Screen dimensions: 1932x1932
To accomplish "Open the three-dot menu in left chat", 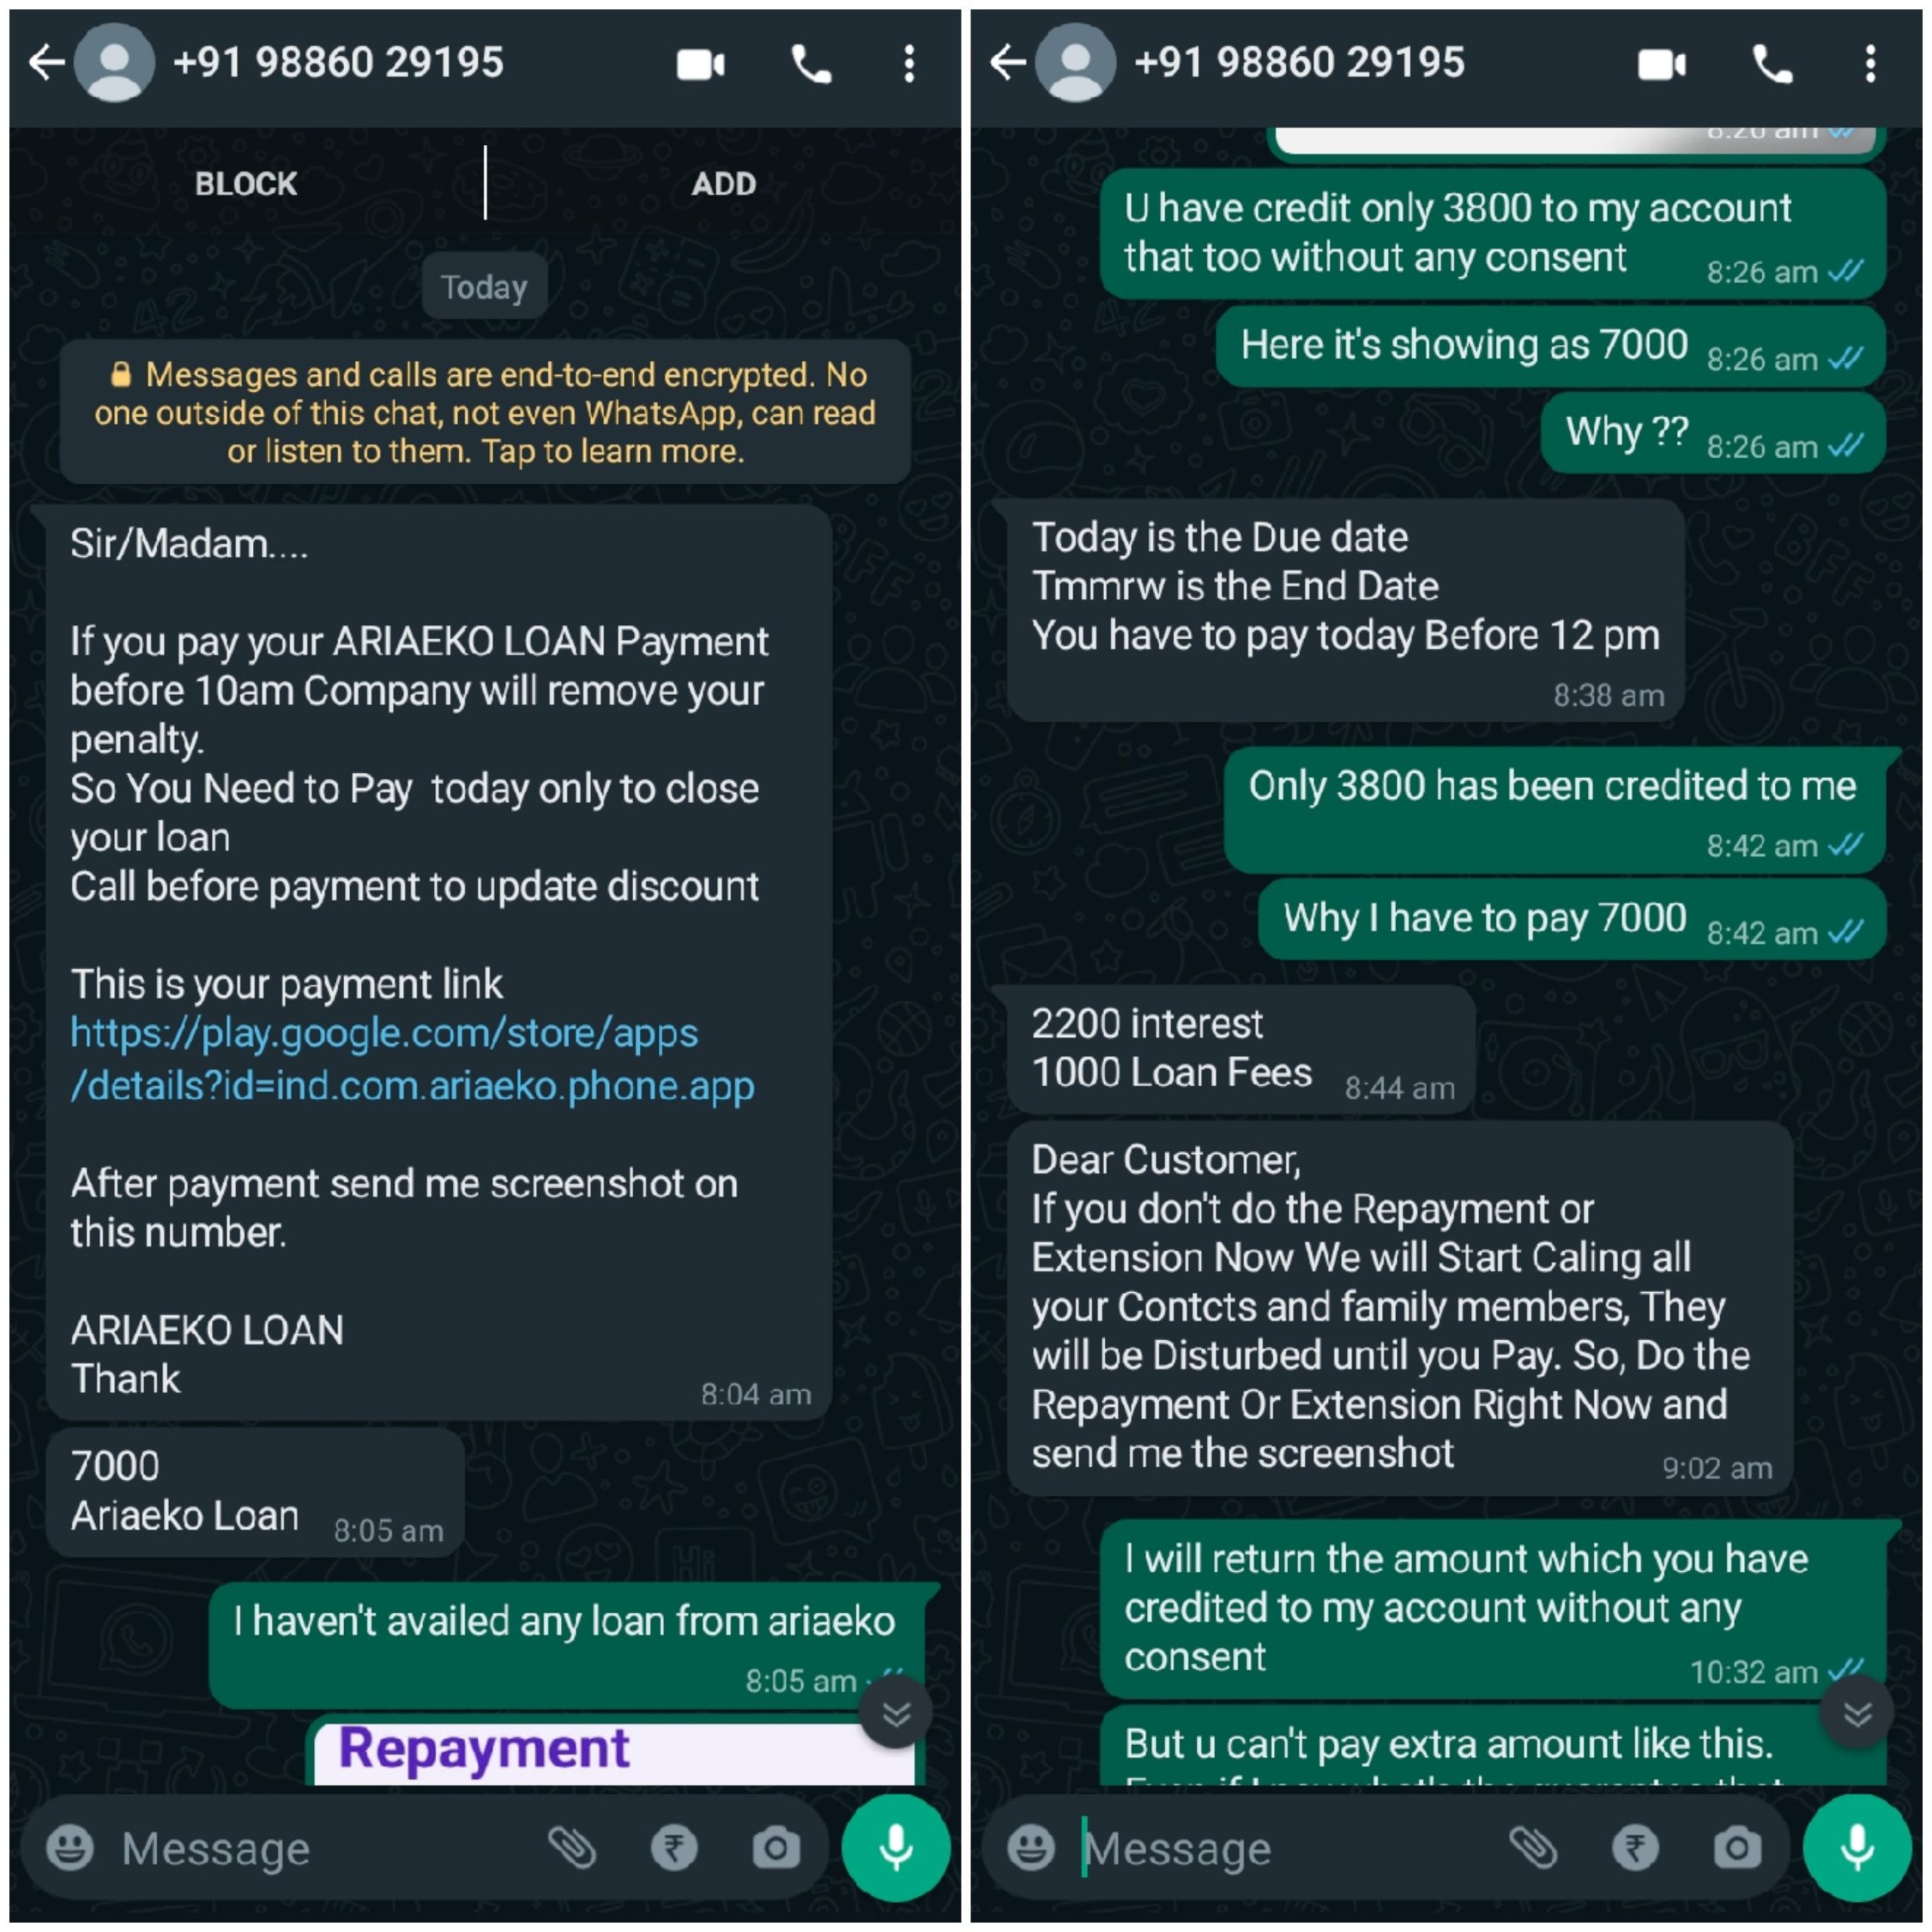I will pyautogui.click(x=908, y=64).
